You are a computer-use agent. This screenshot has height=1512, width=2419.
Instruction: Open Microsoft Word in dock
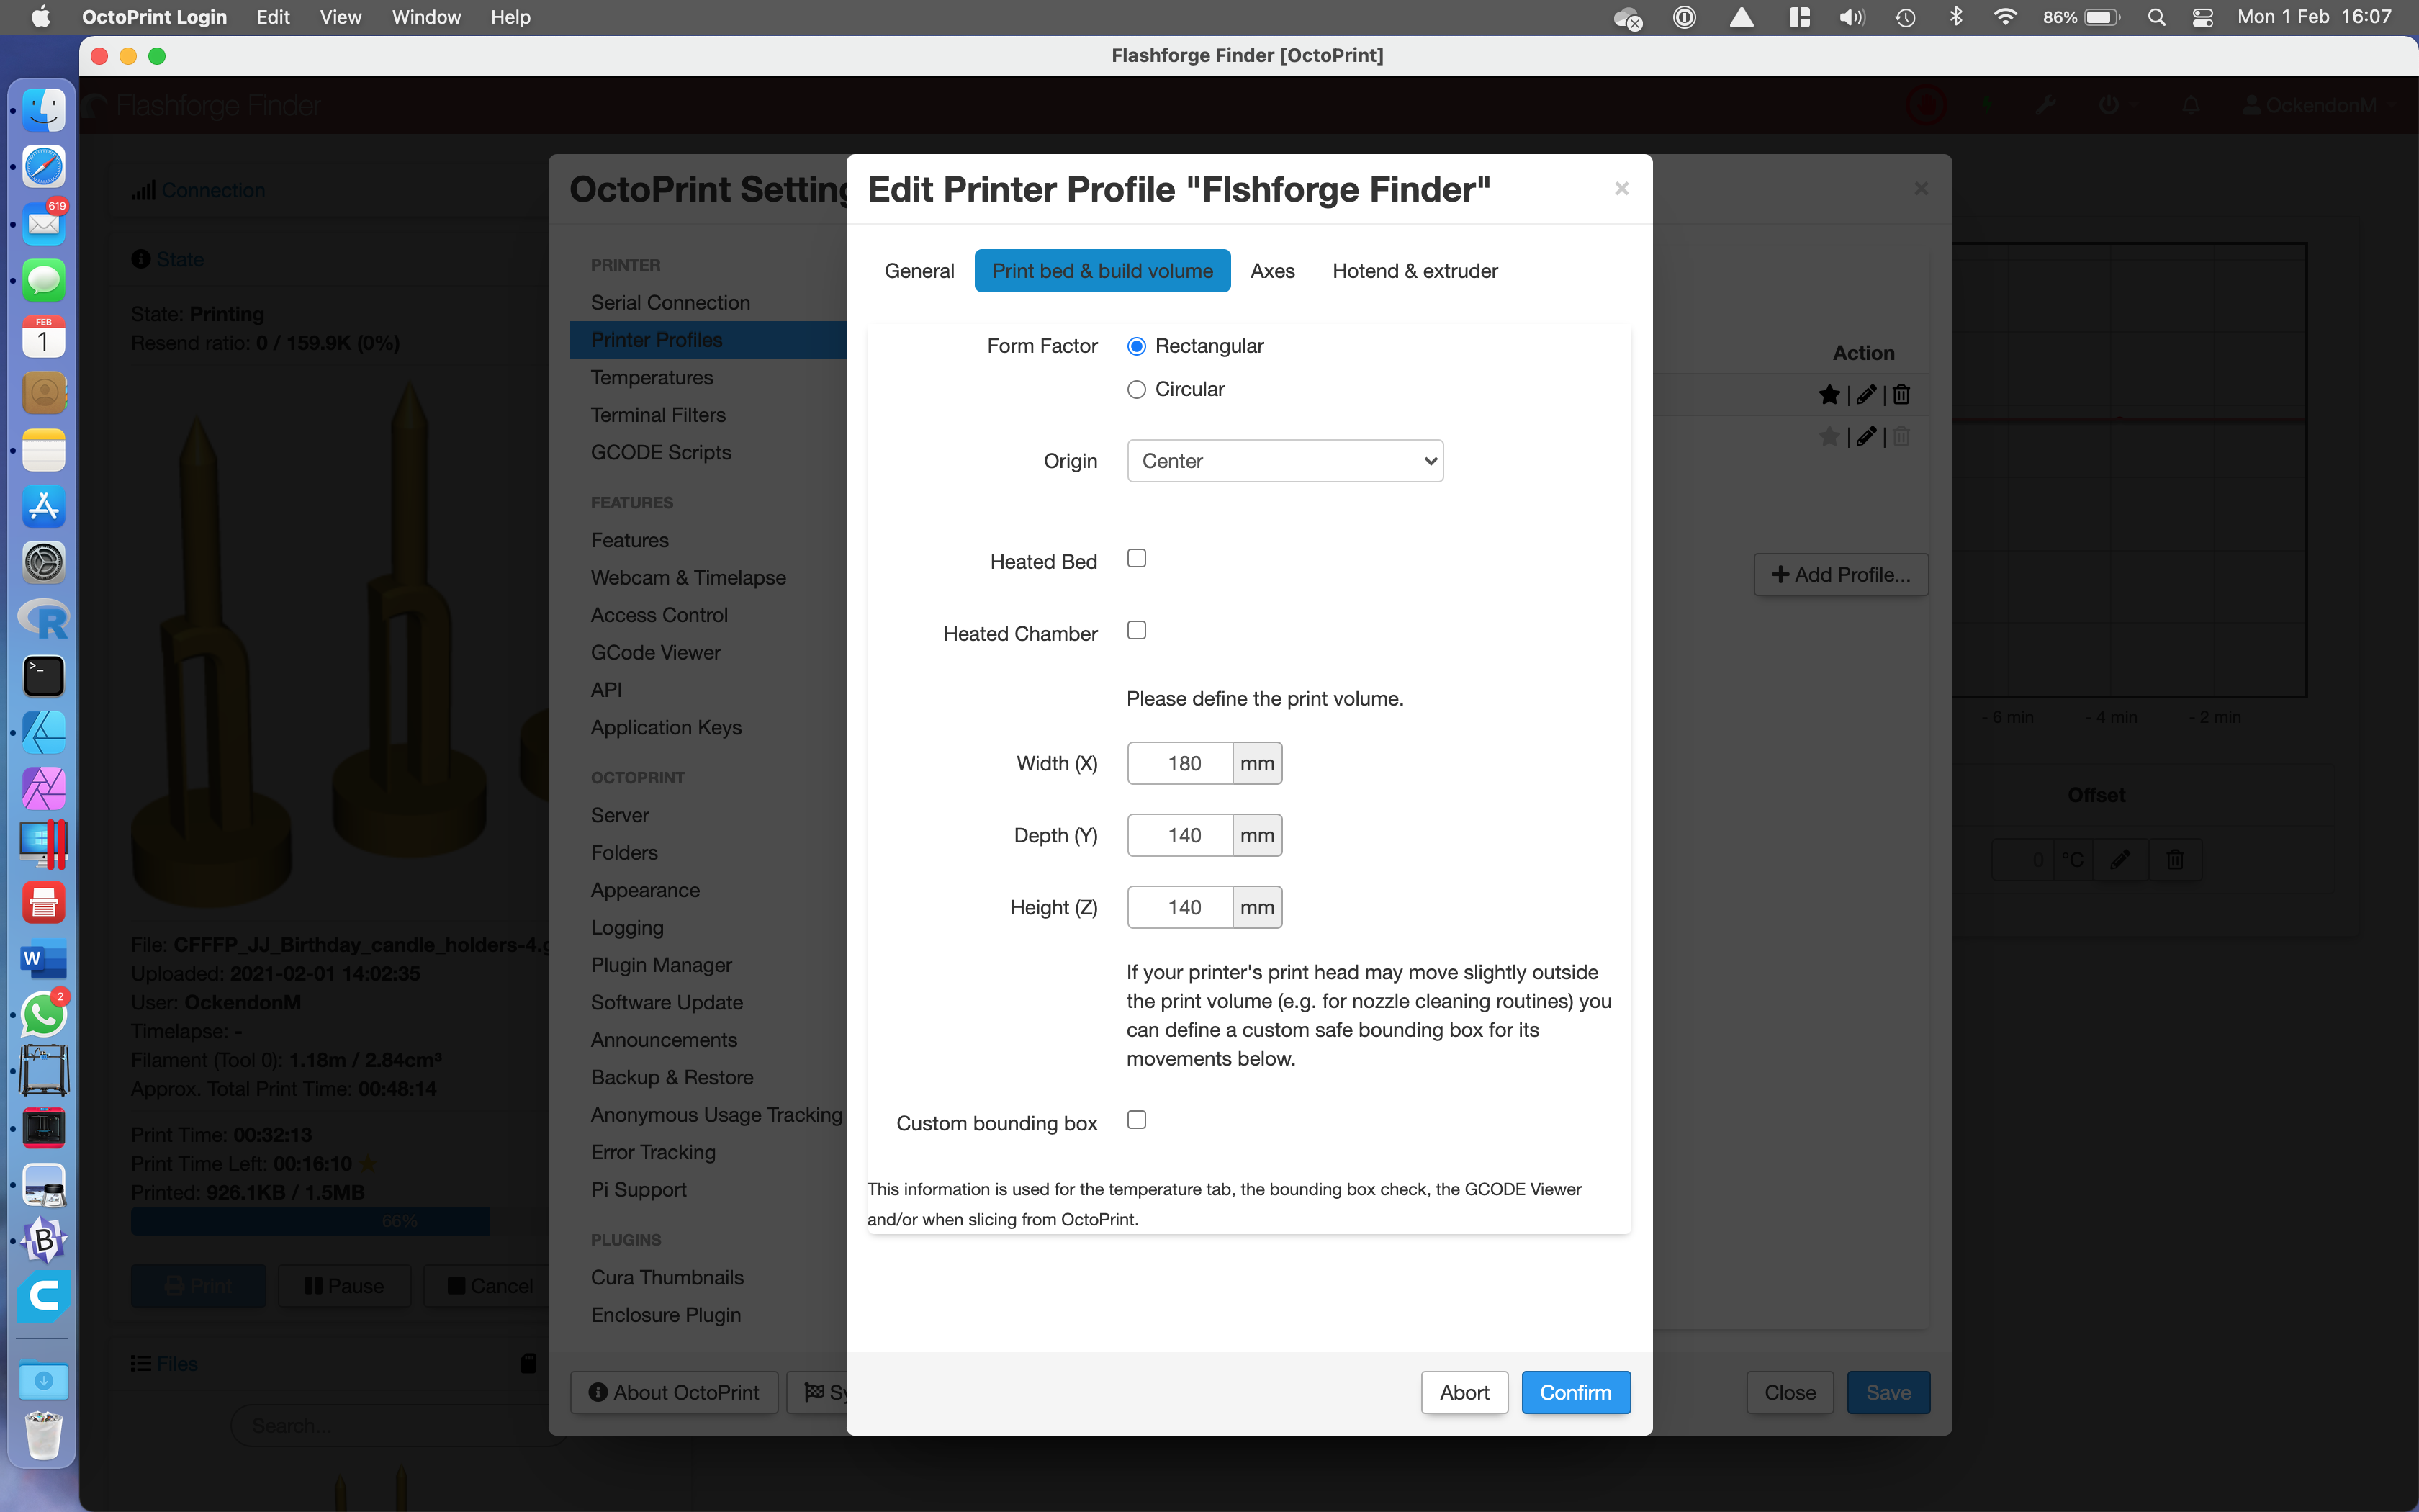coord(44,959)
